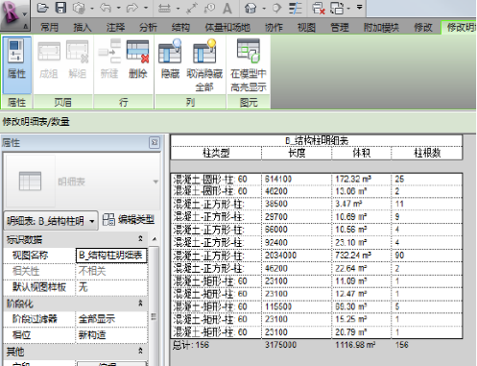The height and width of the screenshot is (366, 477).
Task: Open the Redo history dropdown arrow
Action: pos(146,8)
